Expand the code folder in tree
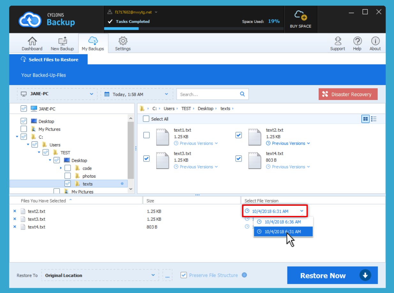 coord(61,168)
